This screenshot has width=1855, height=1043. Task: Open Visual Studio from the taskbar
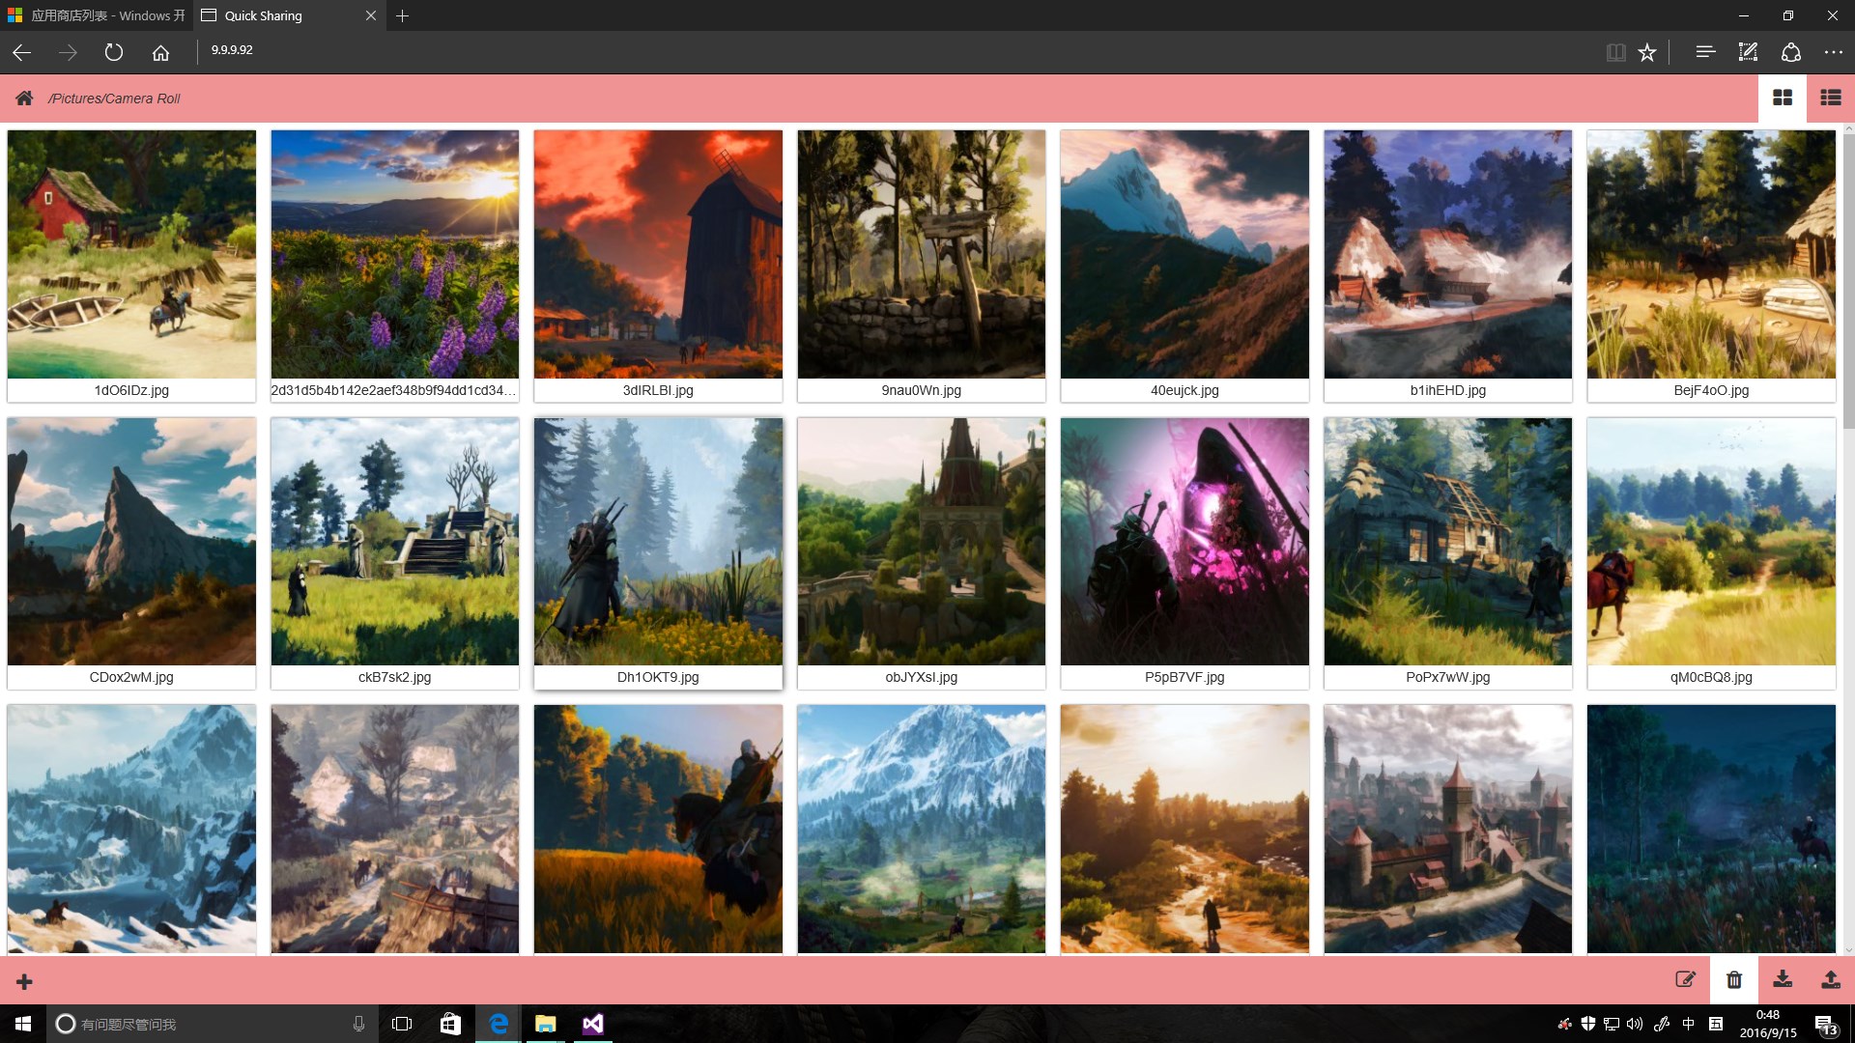[592, 1024]
